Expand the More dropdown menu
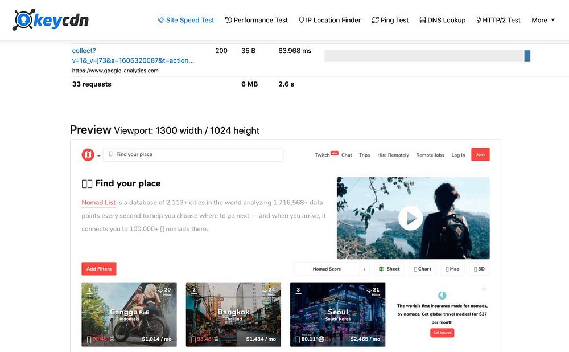Image resolution: width=569 pixels, height=352 pixels. point(543,20)
